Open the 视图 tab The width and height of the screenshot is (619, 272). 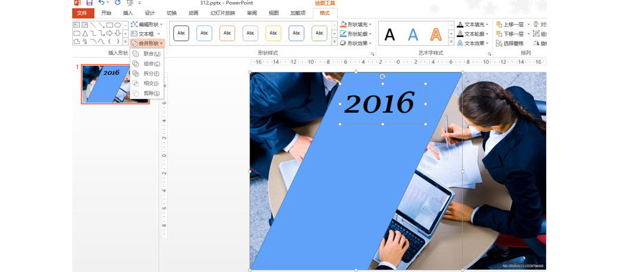274,14
